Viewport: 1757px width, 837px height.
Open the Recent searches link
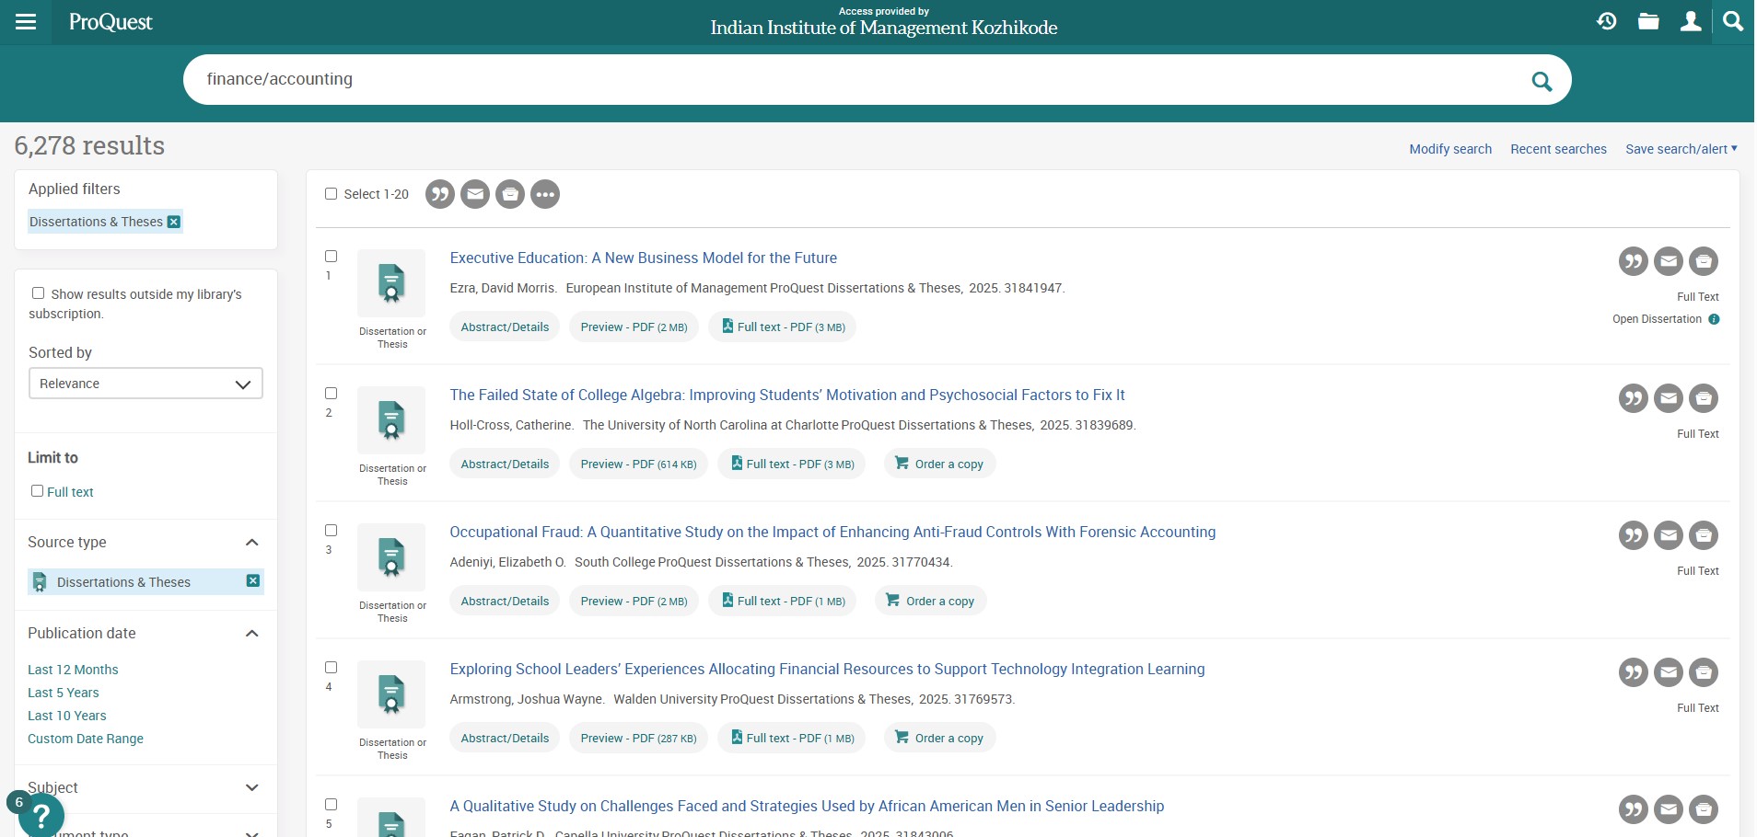tap(1558, 149)
